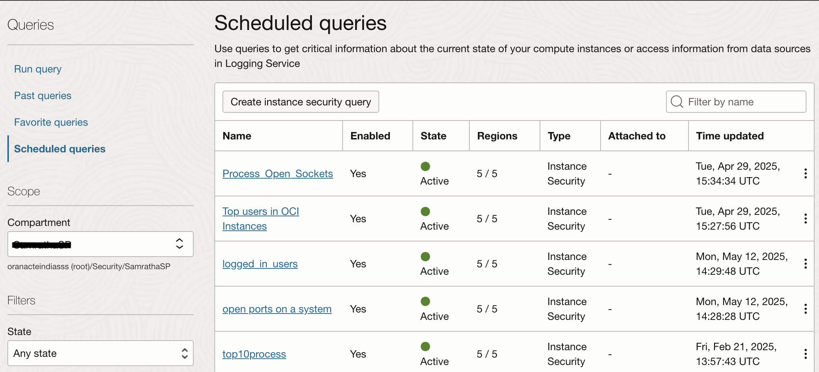Select Scheduled queries in sidebar
819x372 pixels.
pos(60,149)
